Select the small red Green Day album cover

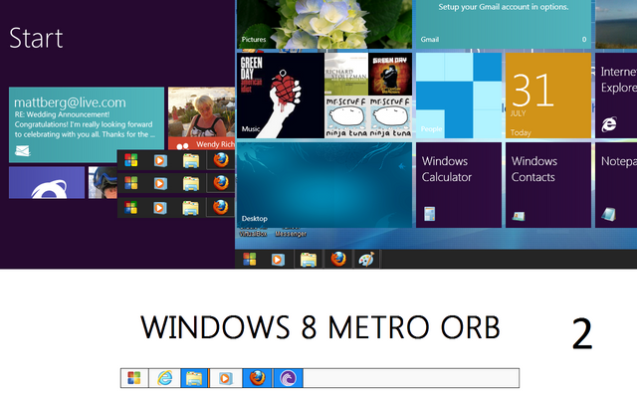click(390, 75)
